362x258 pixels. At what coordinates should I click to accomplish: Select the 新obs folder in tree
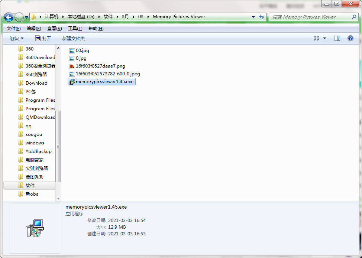[x=28, y=194]
